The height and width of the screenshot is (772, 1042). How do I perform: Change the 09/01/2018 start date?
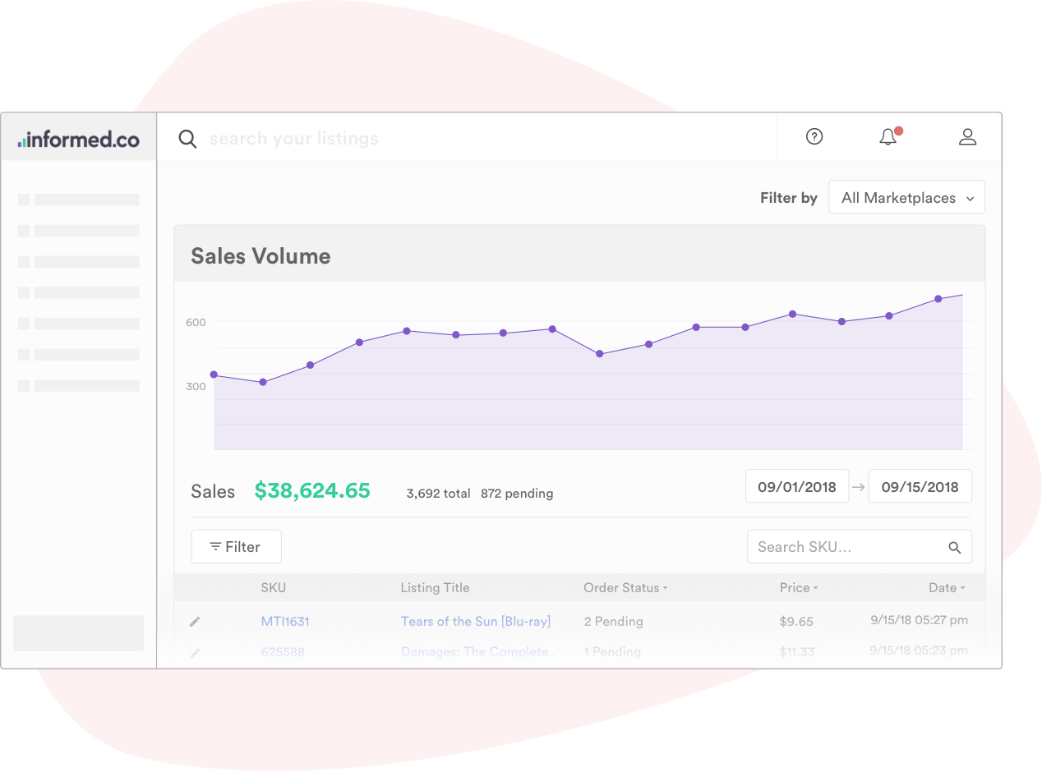796,486
